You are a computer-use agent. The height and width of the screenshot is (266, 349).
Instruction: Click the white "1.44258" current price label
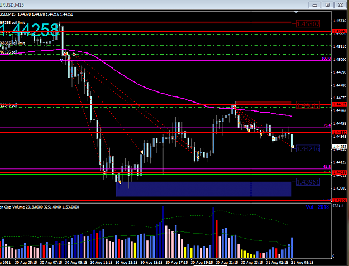click(339, 147)
